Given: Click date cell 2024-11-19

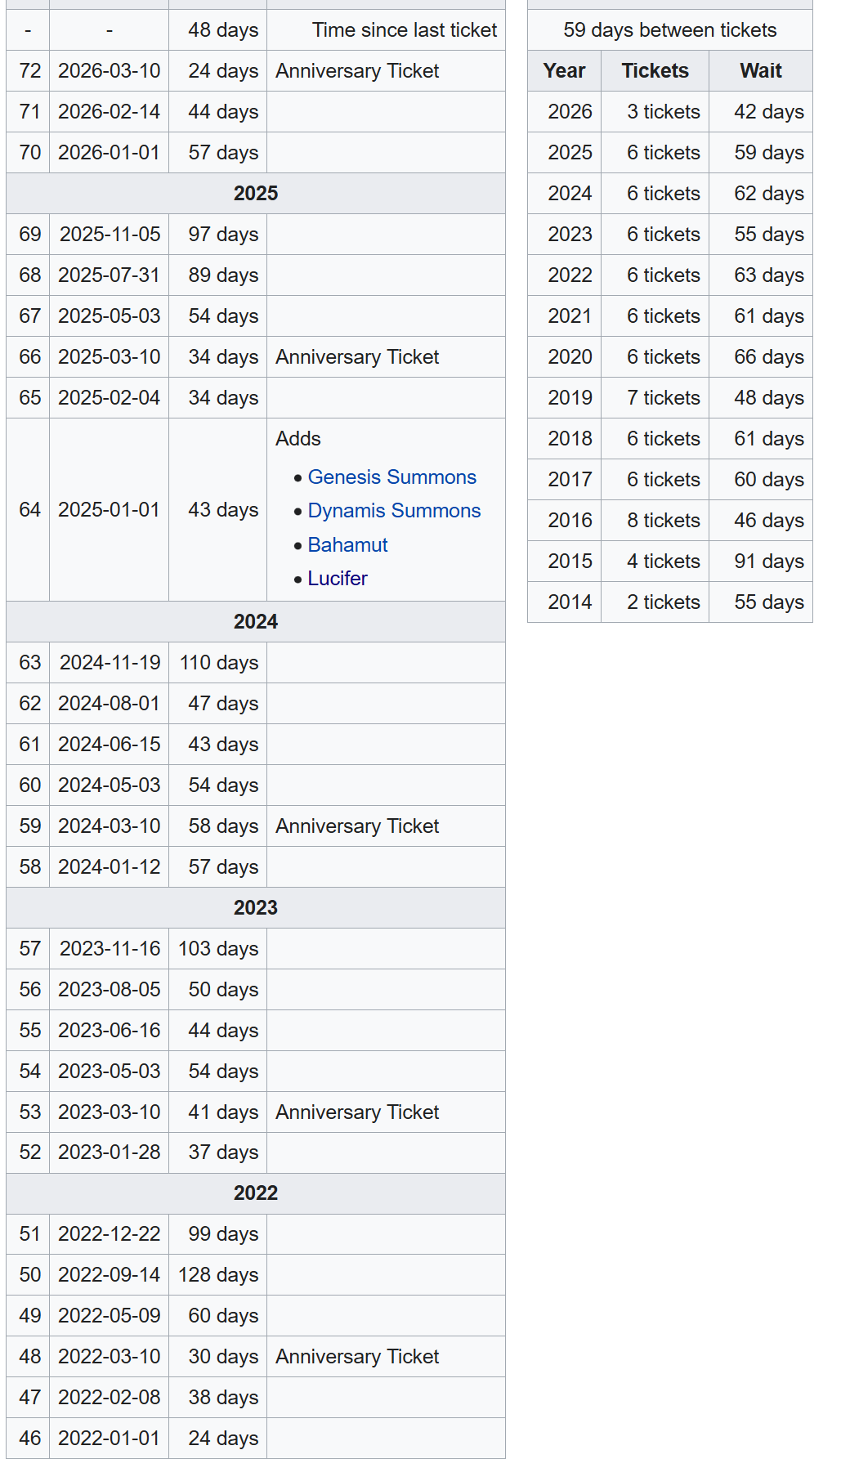Looking at the screenshot, I should pos(109,663).
